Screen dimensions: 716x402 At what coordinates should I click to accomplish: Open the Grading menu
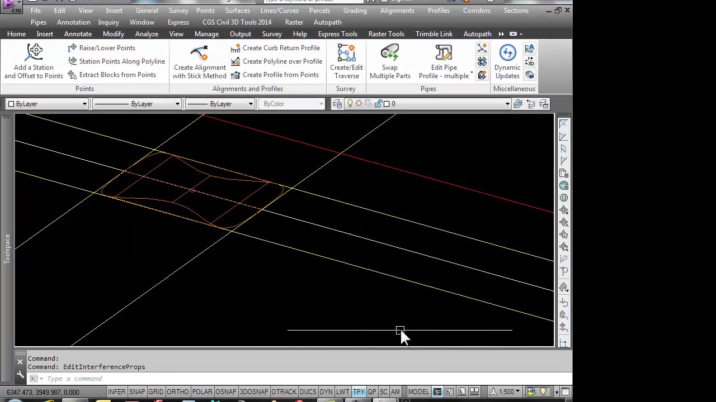[355, 11]
